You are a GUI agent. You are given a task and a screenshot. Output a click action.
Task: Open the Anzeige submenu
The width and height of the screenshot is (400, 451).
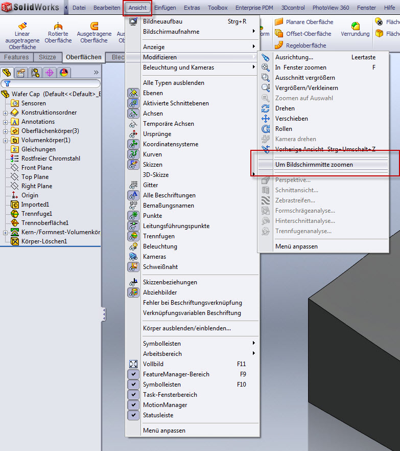192,47
